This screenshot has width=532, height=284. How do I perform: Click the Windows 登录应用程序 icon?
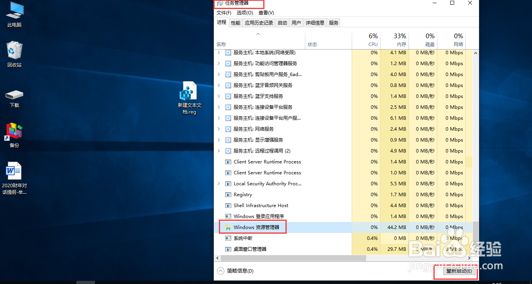[x=228, y=217]
